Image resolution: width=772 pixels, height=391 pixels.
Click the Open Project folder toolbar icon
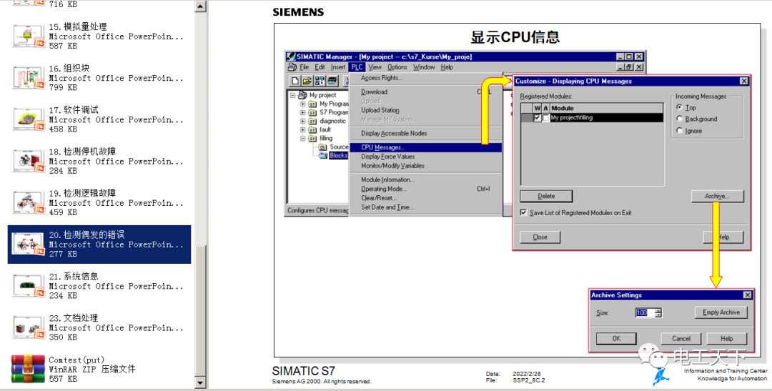(x=307, y=81)
